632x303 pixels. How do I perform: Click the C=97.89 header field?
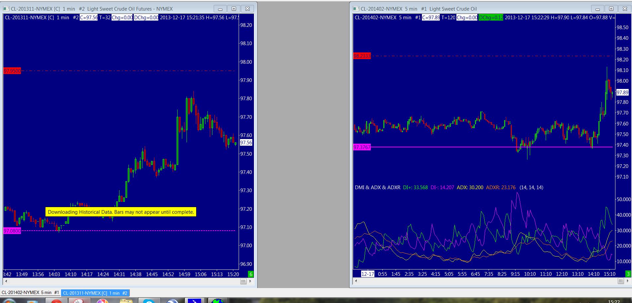click(431, 18)
